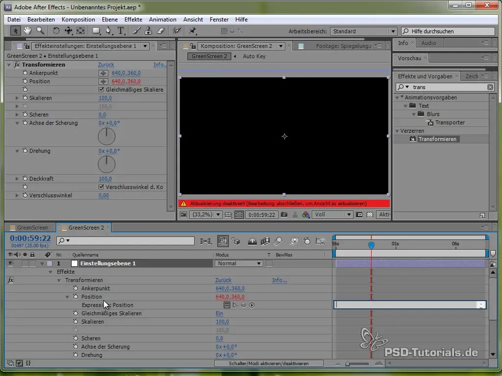Select the Horizontal Type tool

click(121, 31)
